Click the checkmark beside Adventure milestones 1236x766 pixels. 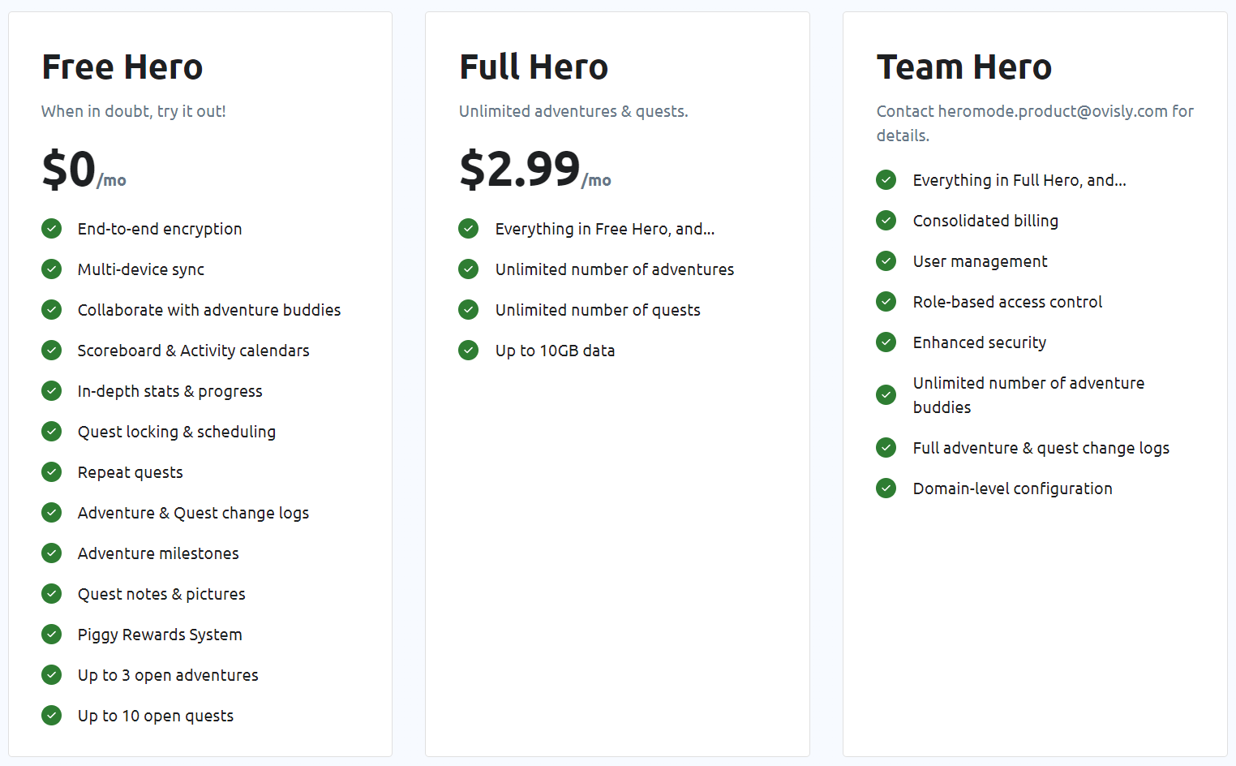[52, 553]
